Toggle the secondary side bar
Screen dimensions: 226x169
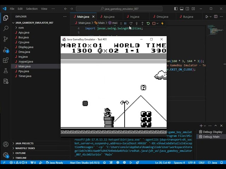[x=188, y=9]
